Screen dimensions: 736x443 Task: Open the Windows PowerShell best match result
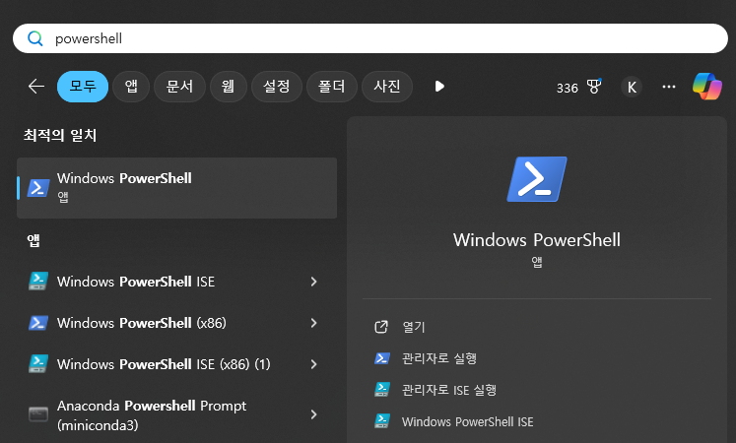(x=177, y=188)
